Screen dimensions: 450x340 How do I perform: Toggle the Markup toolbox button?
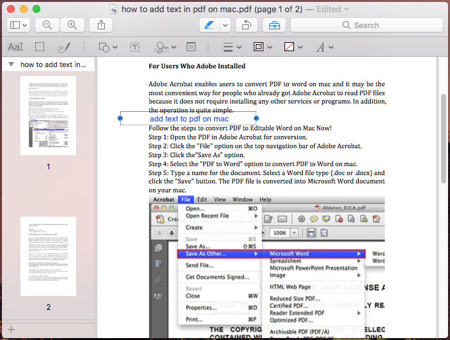274,26
